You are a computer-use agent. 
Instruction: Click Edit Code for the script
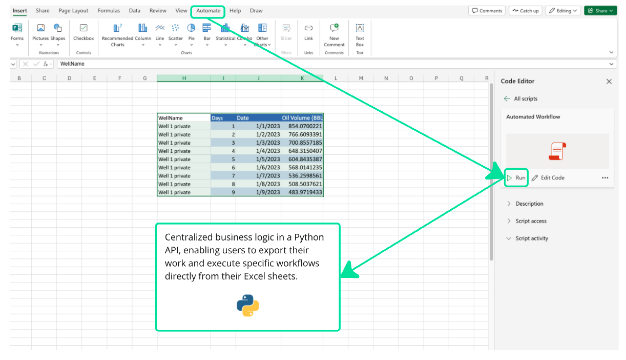[x=548, y=177]
